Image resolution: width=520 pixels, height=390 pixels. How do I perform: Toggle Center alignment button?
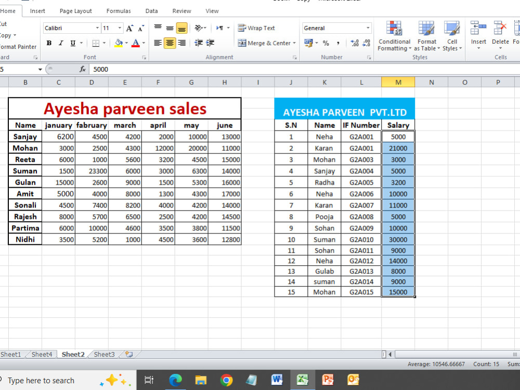(170, 43)
